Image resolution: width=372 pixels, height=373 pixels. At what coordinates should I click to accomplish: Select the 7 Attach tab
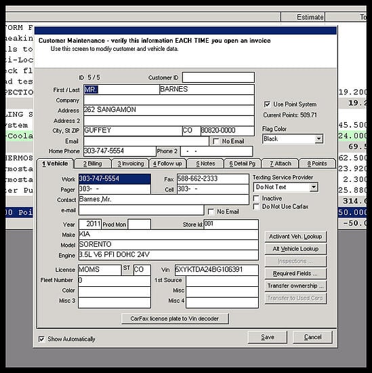coord(281,163)
